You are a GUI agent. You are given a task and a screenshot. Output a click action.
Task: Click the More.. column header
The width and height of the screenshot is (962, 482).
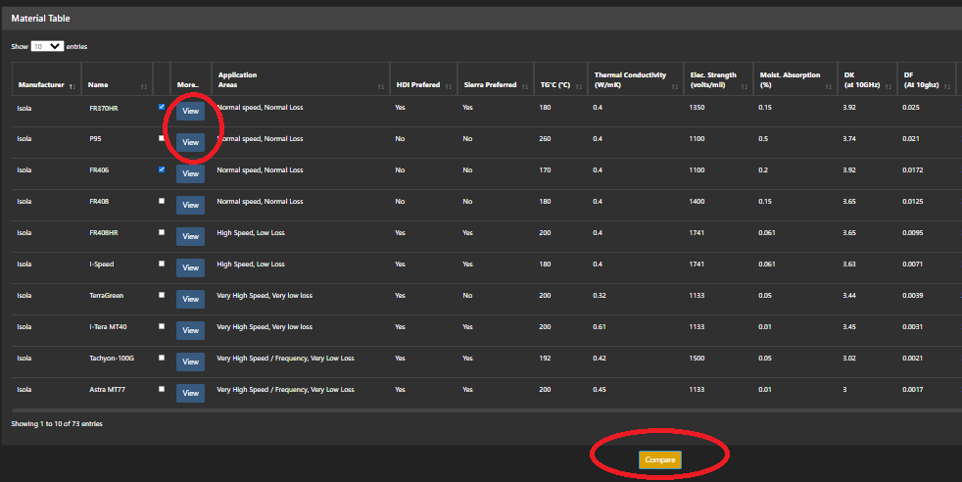190,79
